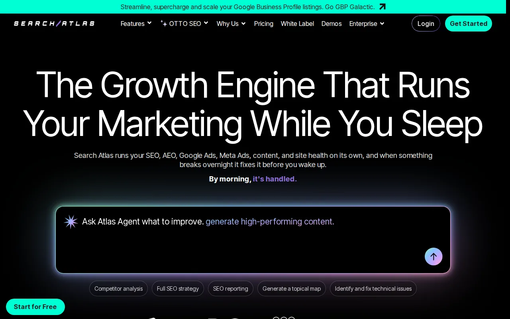Click the OTTO SEO sparkle icon

[x=164, y=23]
